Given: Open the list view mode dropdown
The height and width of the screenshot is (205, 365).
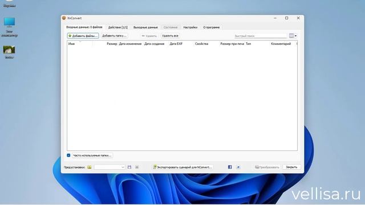Looking at the screenshot, I should coord(293,36).
